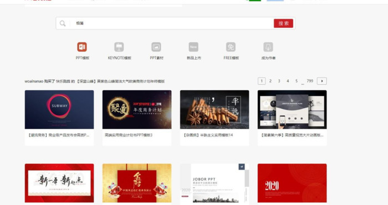Open the PPT模板 category icon
This screenshot has height=205, width=388.
click(82, 47)
